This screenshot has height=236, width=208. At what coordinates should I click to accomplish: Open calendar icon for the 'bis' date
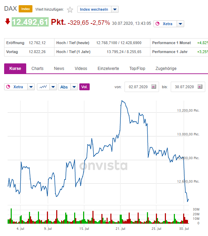[200, 86]
